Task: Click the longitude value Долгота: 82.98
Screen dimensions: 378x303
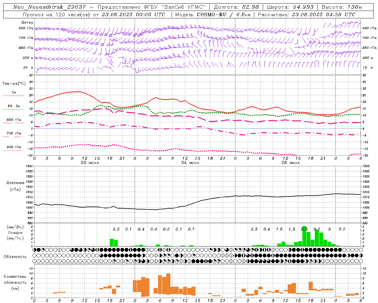Action: (236, 7)
